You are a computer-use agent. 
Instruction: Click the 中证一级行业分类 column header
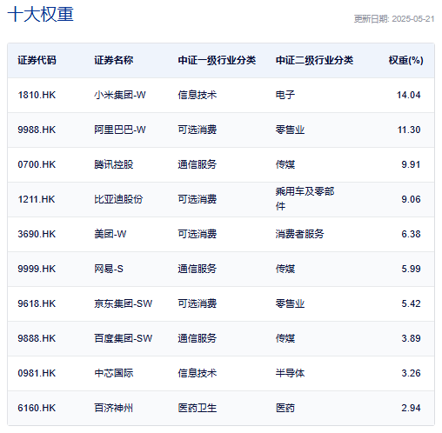(217, 60)
